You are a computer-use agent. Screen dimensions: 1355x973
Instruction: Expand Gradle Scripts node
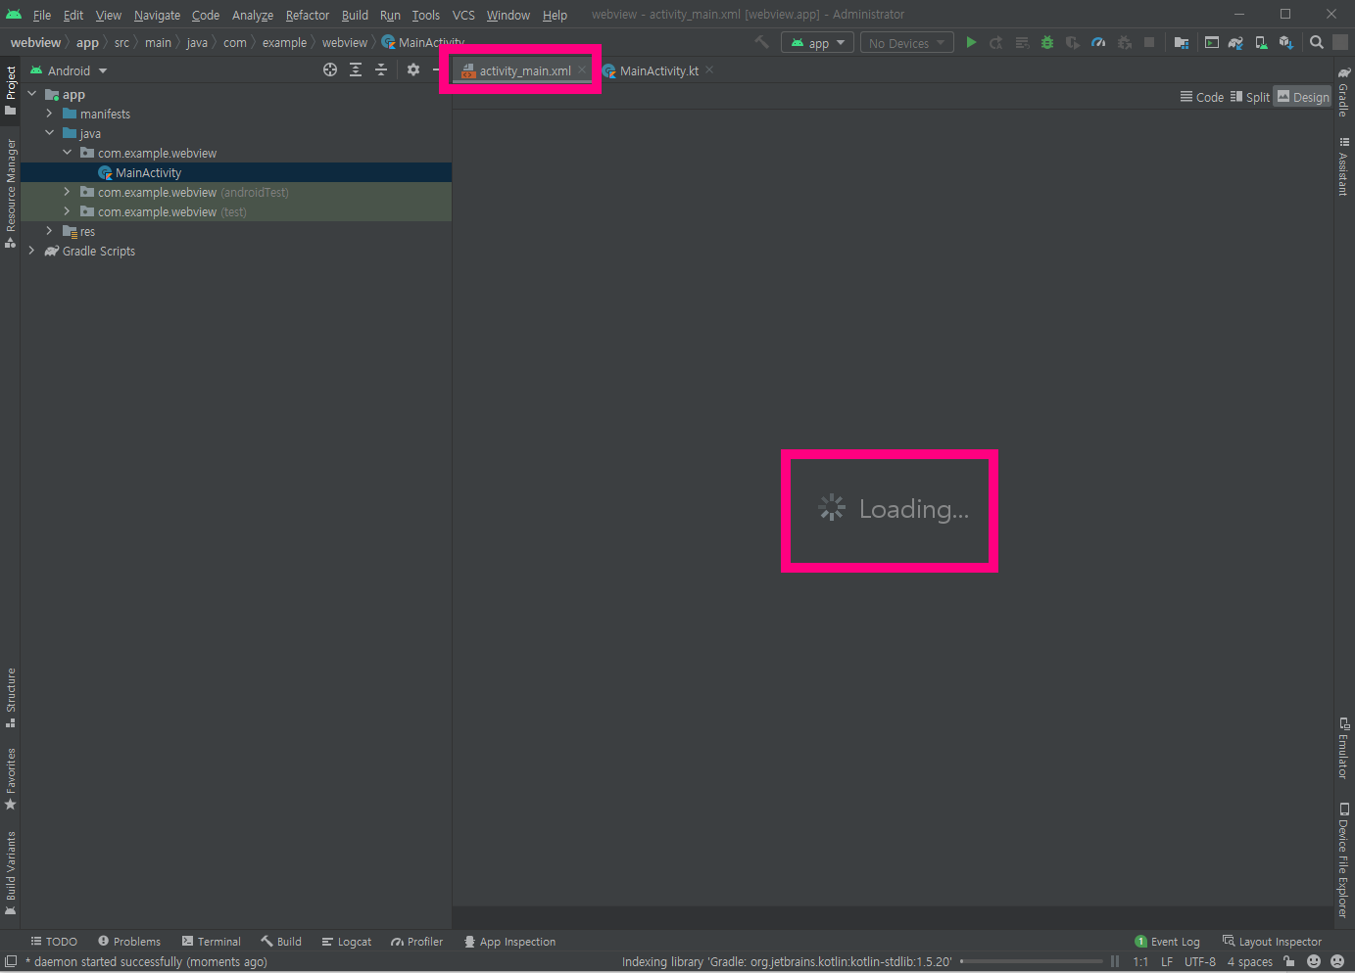(32, 251)
